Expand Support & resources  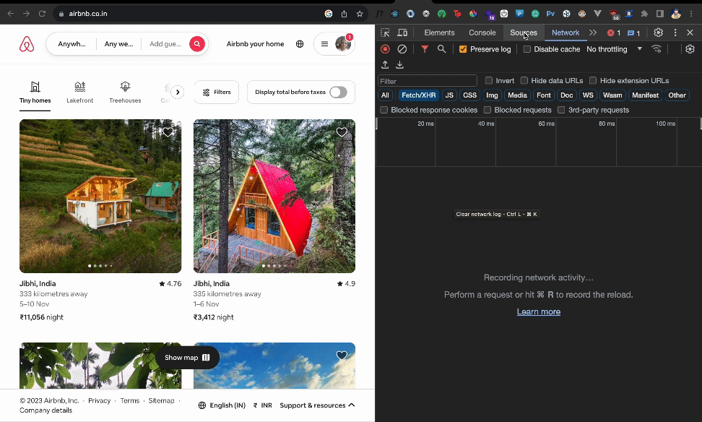pyautogui.click(x=318, y=405)
